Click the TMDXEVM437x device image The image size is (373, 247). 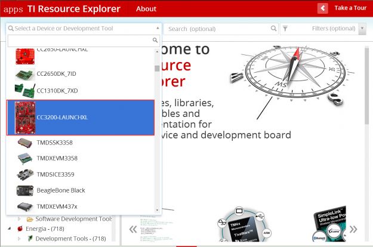[25, 206]
